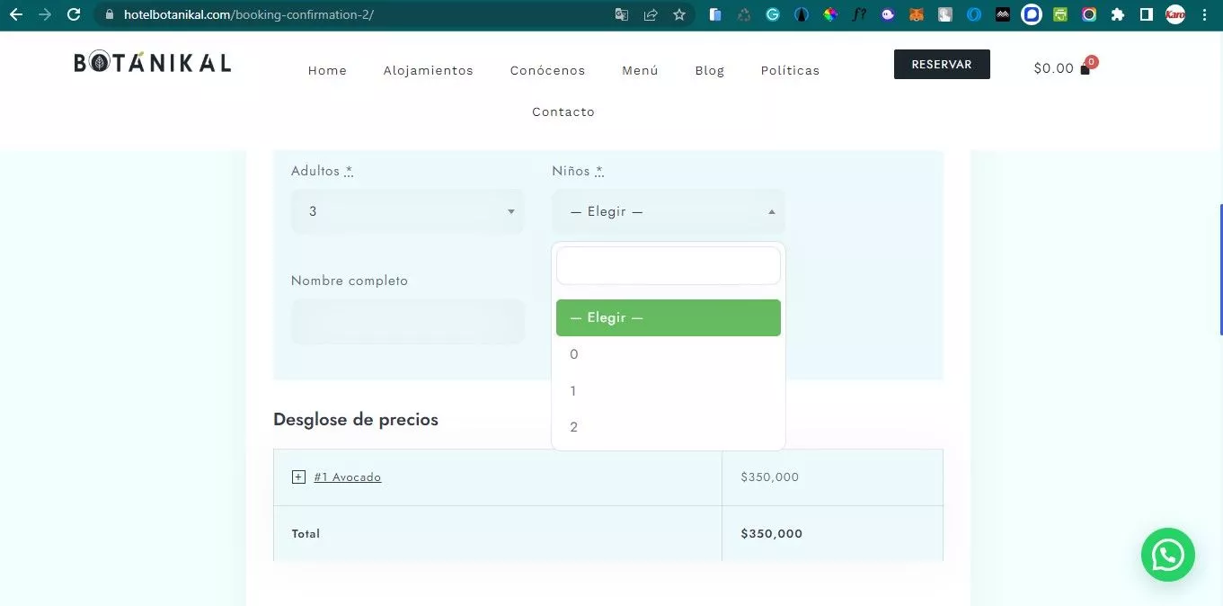Go to the Políticas page

point(790,70)
